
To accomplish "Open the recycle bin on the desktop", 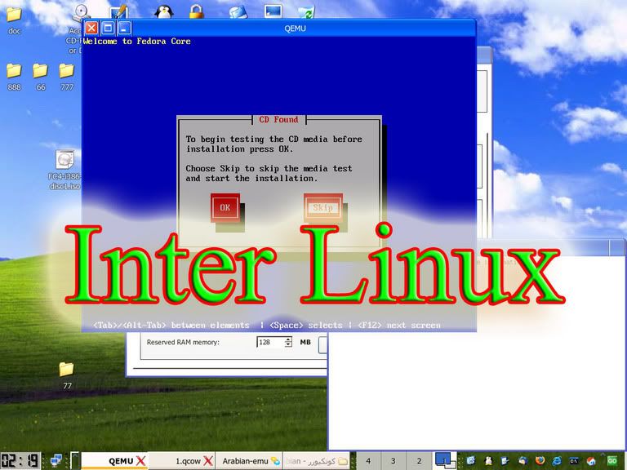I will [307, 12].
